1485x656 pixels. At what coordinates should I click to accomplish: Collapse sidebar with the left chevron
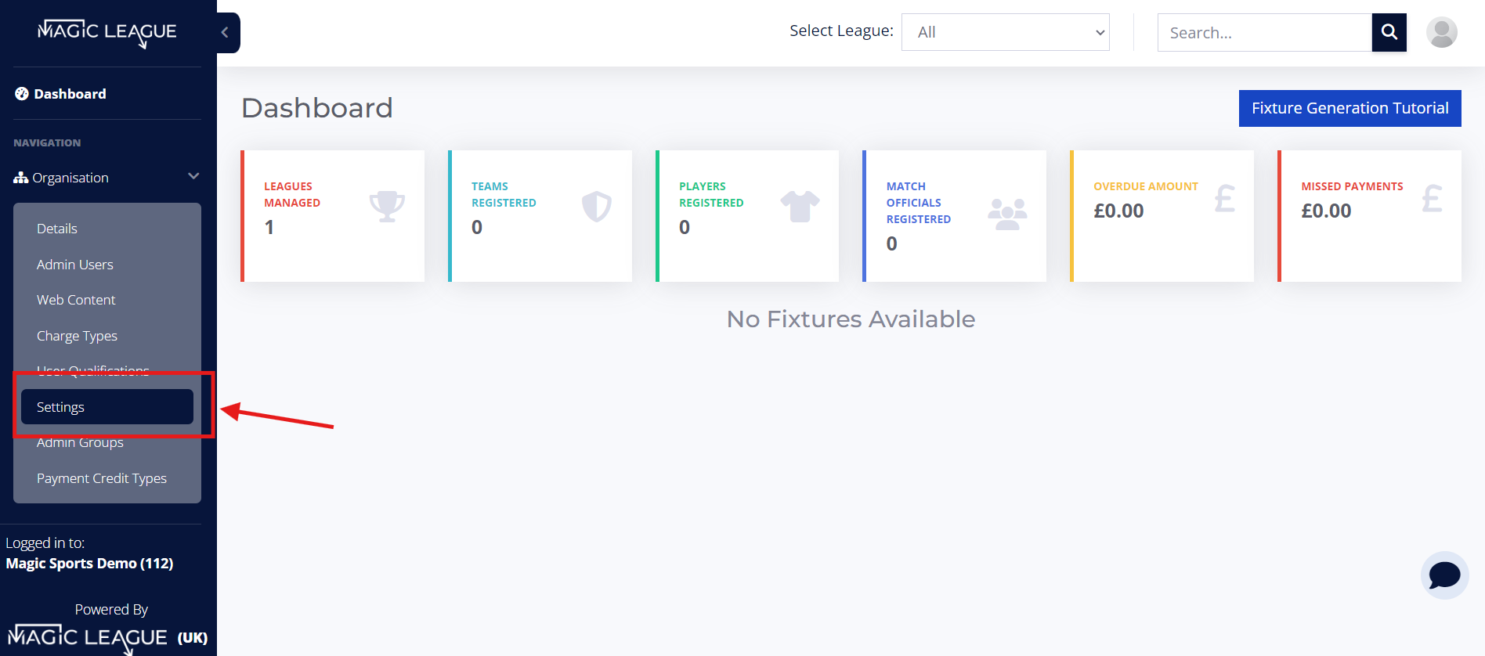pyautogui.click(x=227, y=32)
